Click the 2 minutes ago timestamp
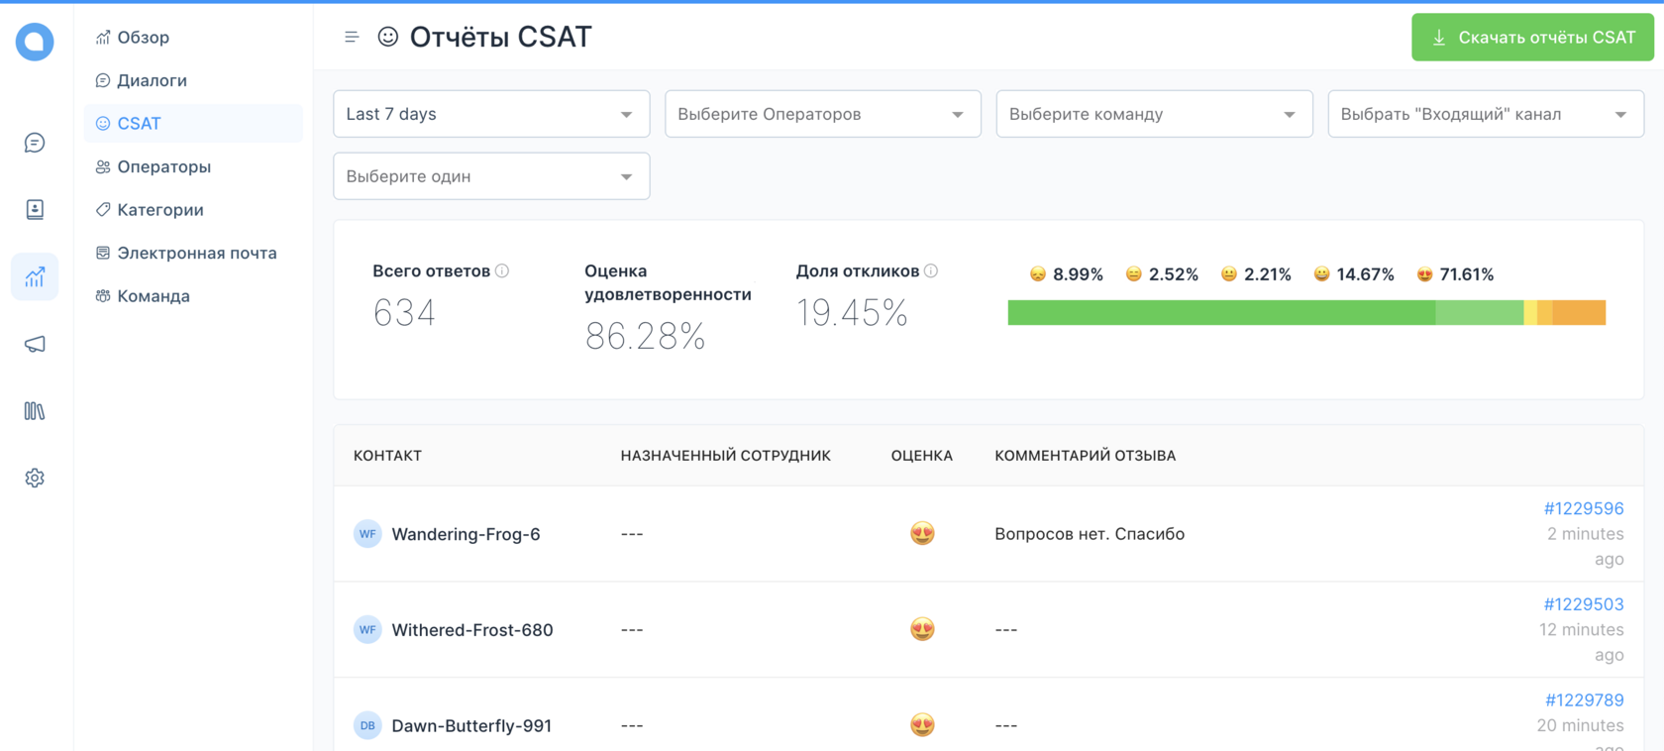 tap(1585, 546)
